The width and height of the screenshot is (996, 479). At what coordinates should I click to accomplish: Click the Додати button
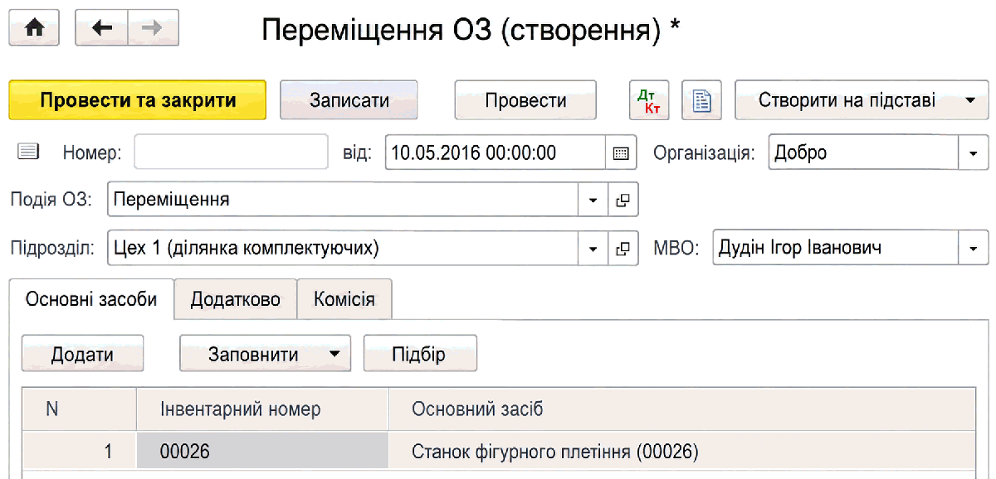pos(83,354)
